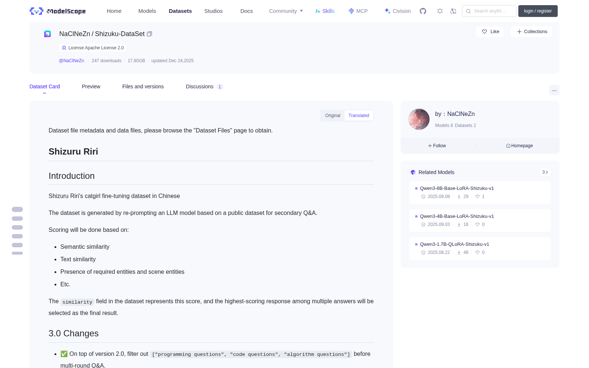Switch to Translated text view

(x=359, y=116)
